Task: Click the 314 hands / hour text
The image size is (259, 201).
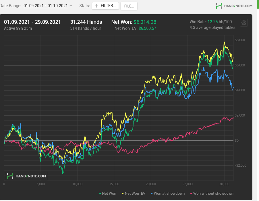Action: (86, 28)
